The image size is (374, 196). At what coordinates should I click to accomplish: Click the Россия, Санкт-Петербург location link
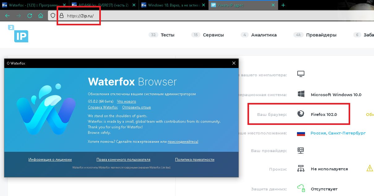point(338,133)
